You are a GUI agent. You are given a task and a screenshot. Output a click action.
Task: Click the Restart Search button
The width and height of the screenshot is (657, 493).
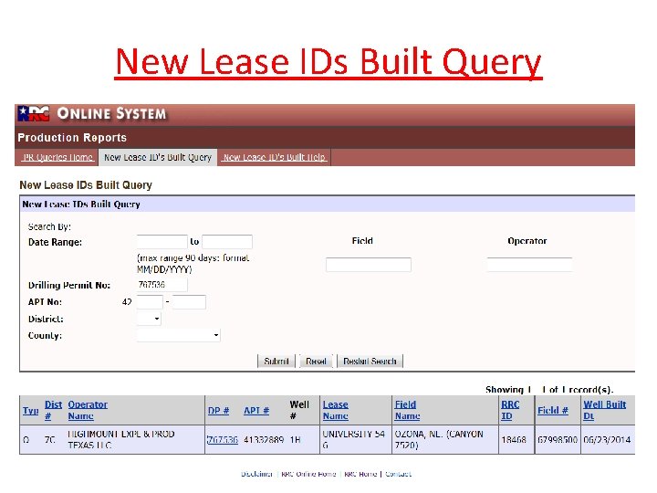370,361
